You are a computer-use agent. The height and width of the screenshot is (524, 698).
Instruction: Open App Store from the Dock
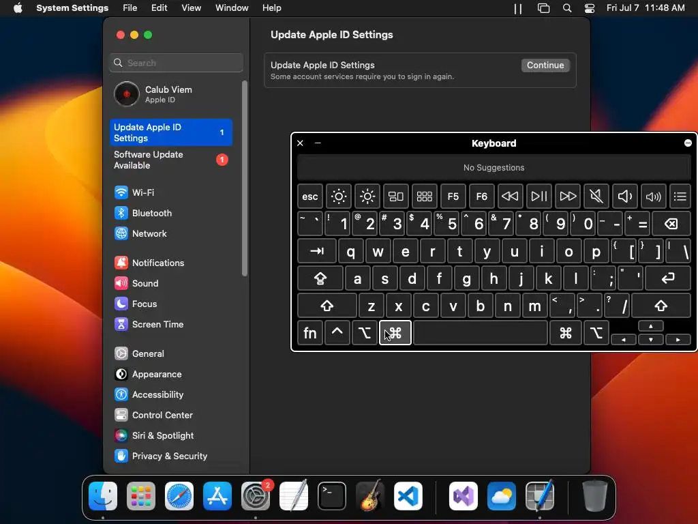point(217,496)
